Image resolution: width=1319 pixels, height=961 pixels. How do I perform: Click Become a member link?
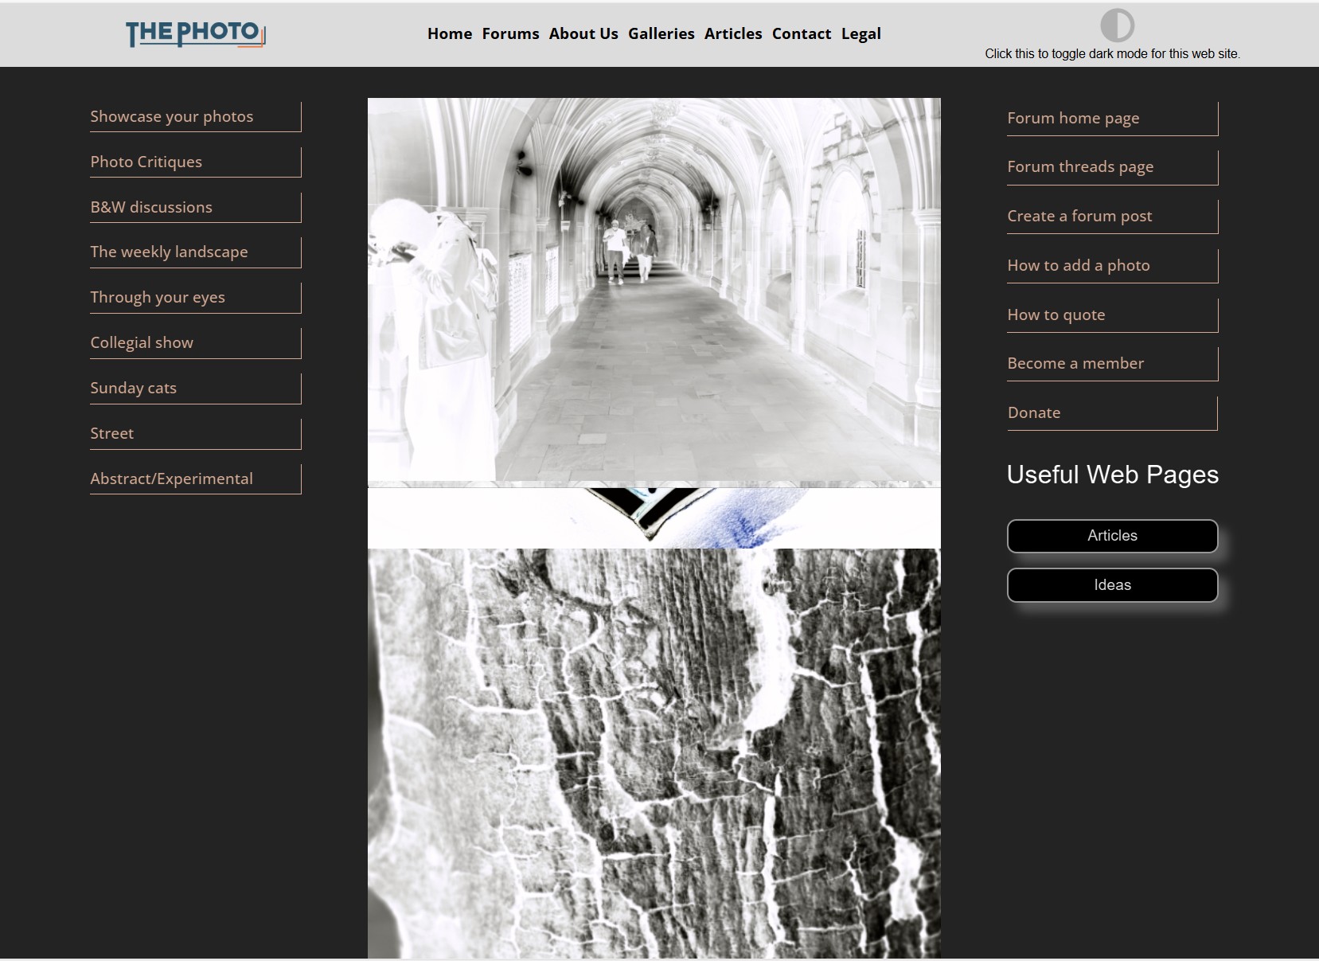pos(1112,363)
